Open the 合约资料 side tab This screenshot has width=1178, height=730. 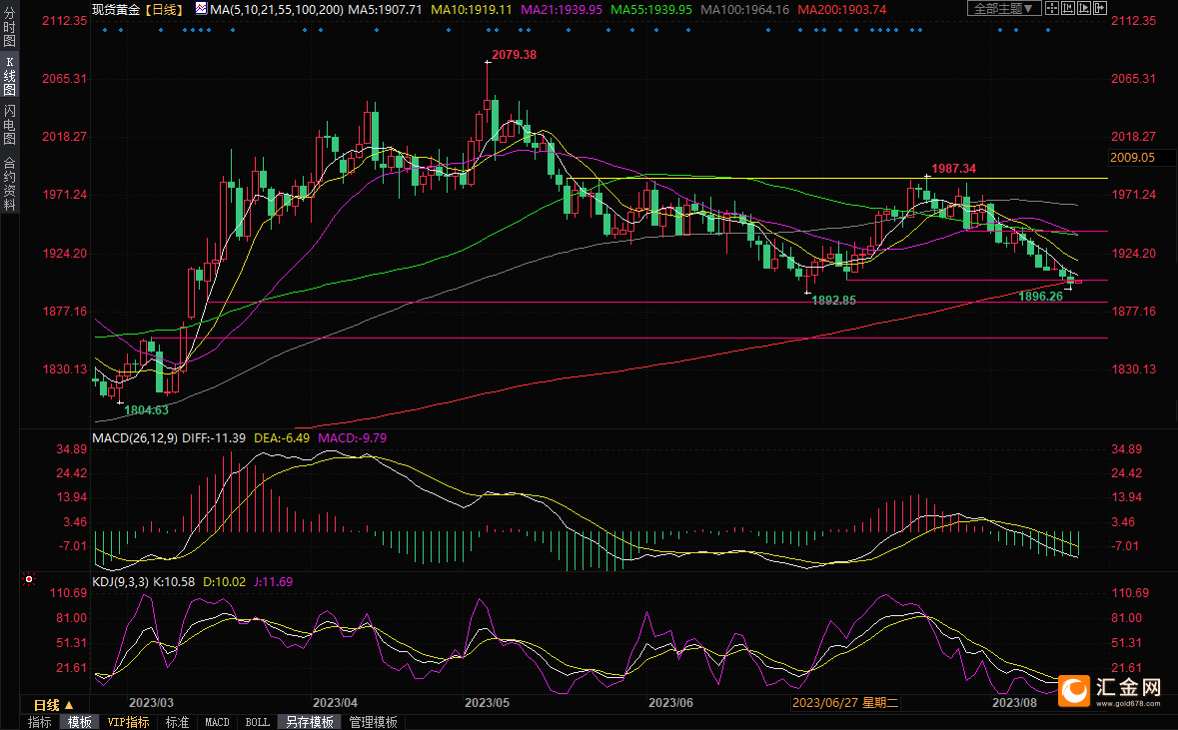pyautogui.click(x=9, y=184)
